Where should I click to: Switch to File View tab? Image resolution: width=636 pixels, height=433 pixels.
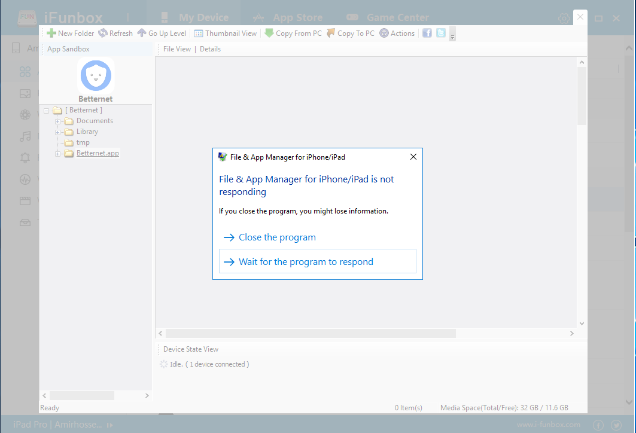(177, 49)
